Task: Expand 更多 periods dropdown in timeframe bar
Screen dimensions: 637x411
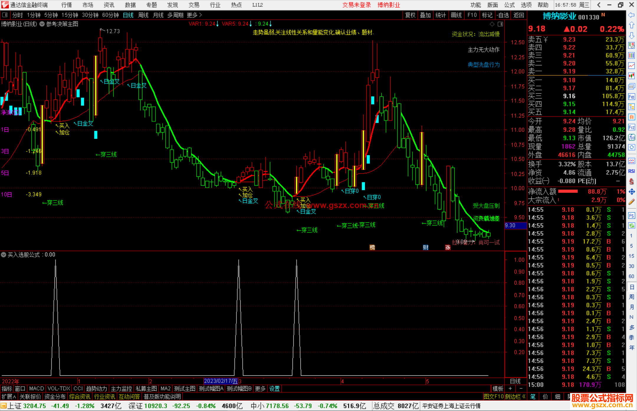Action: pyautogui.click(x=194, y=15)
